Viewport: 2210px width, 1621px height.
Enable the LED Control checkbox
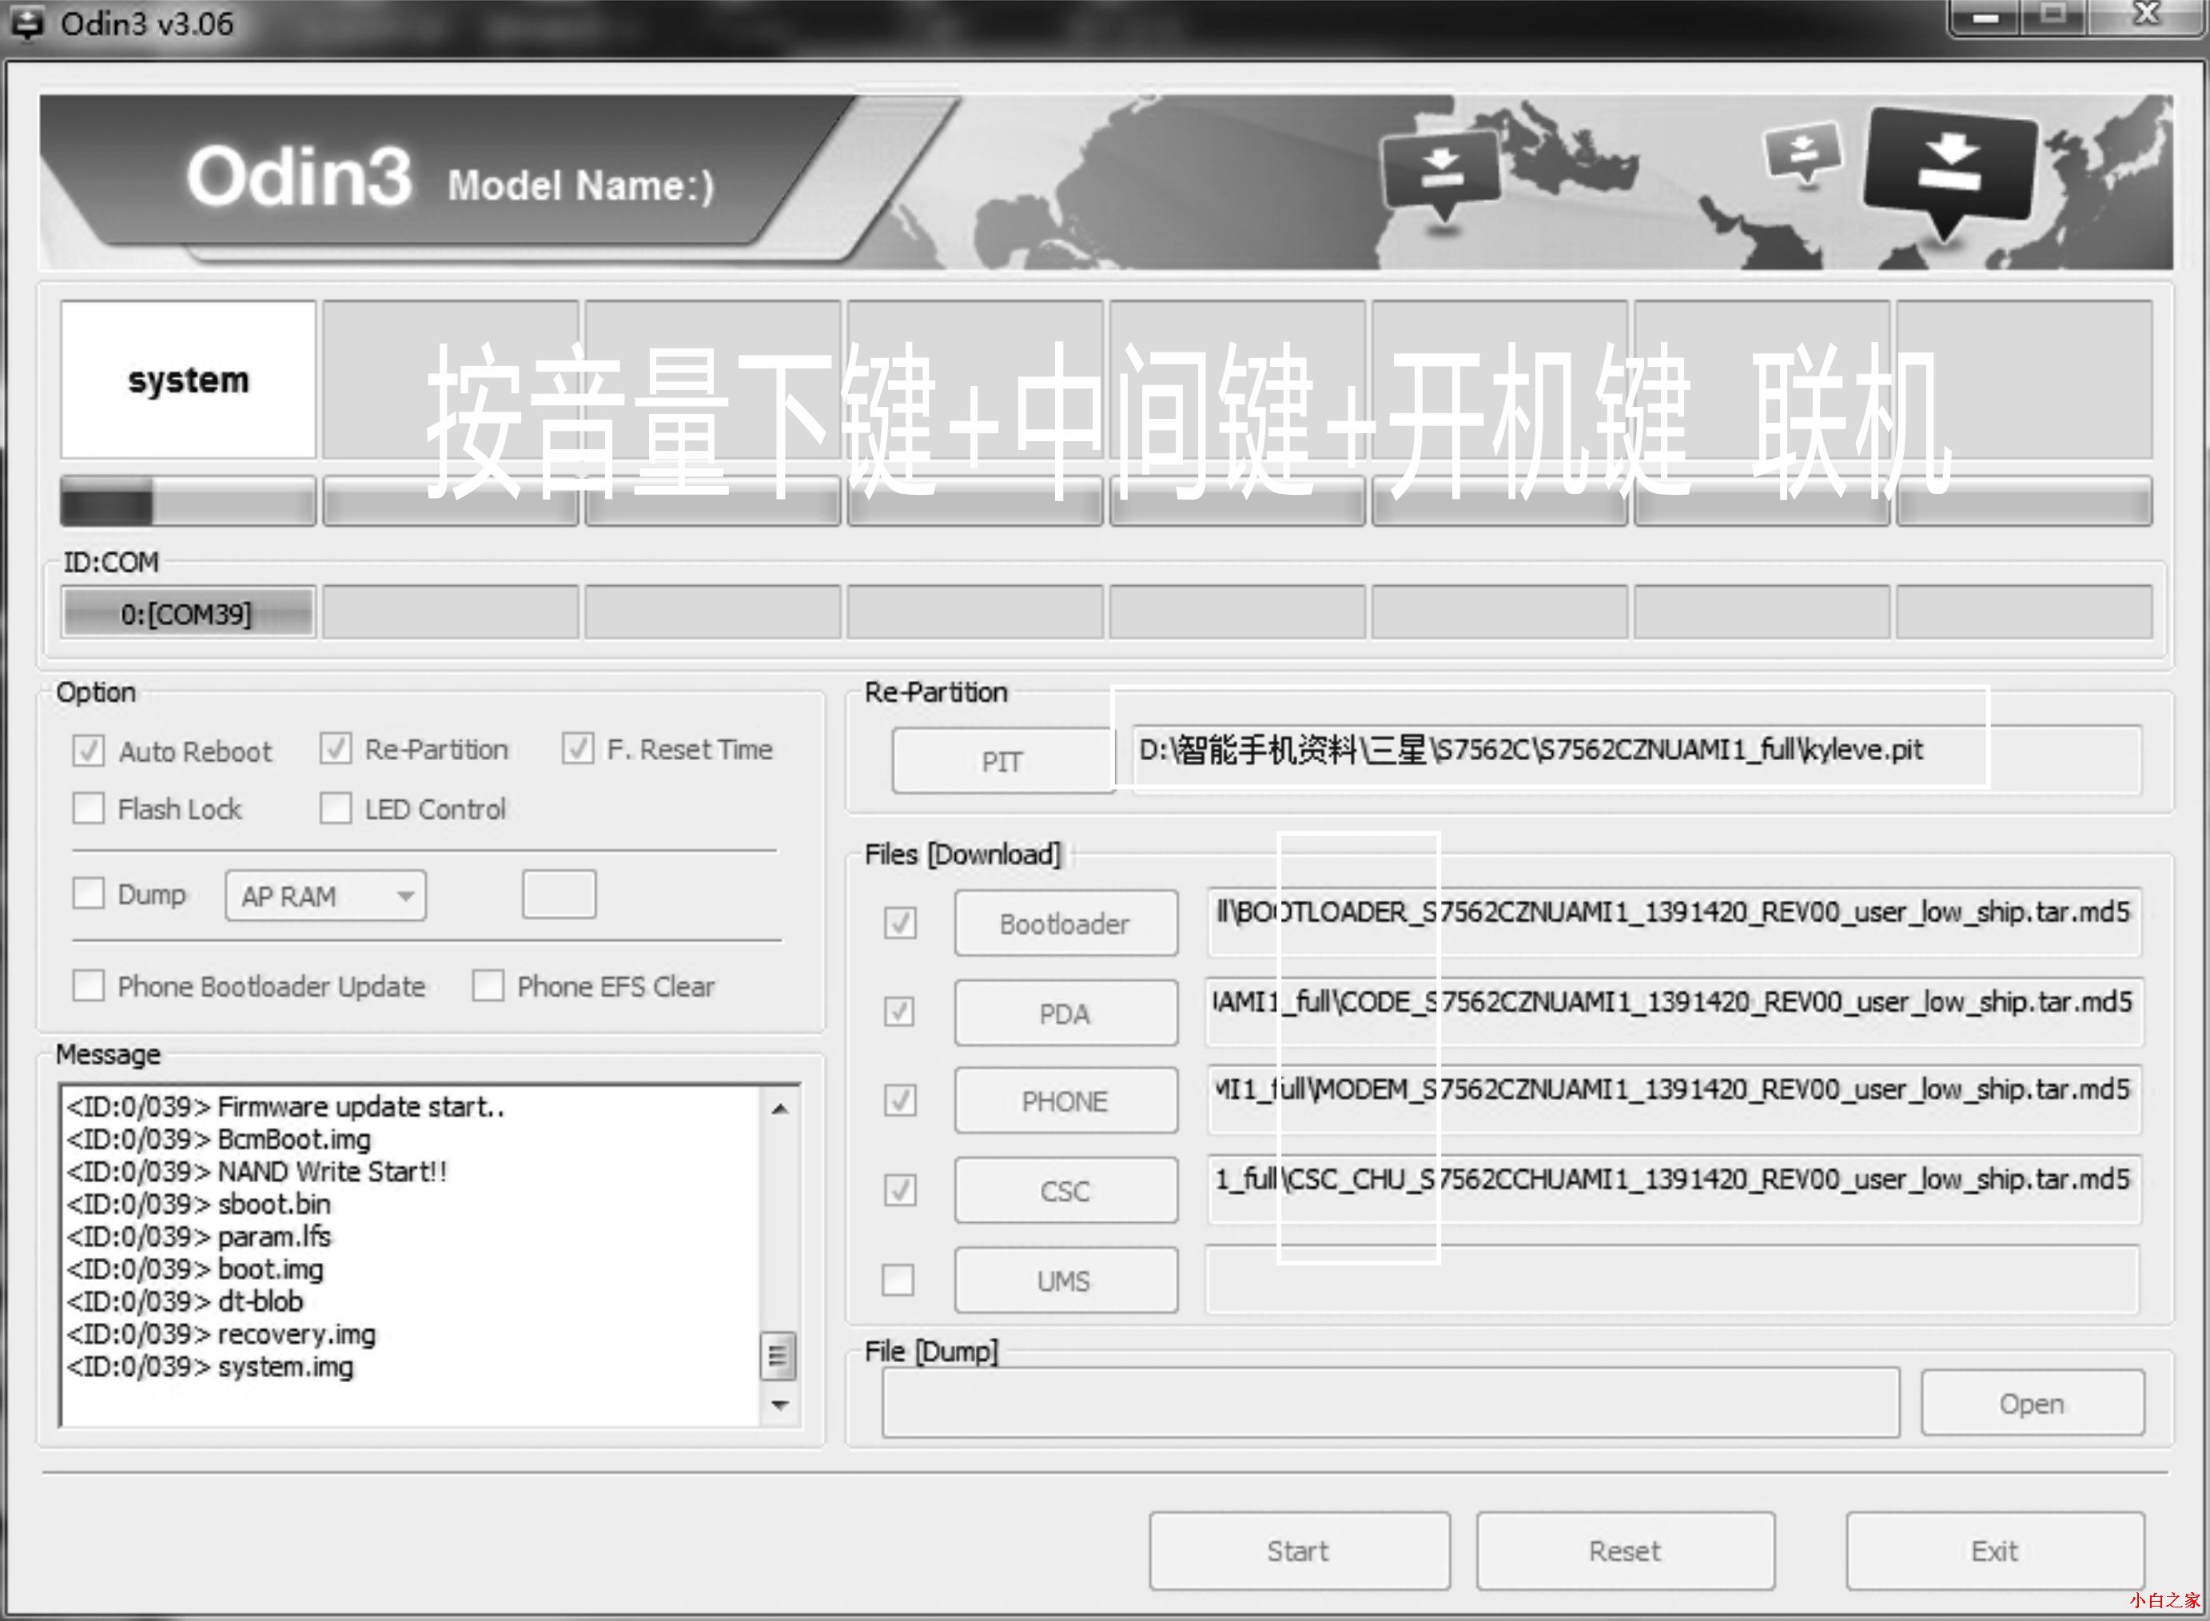336,809
